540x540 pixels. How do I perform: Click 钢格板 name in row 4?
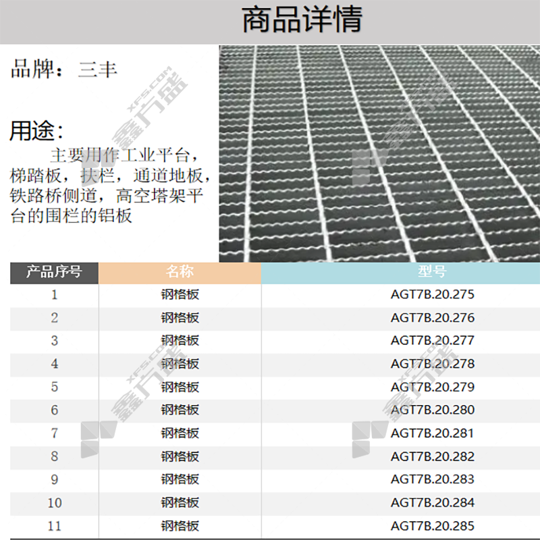click(180, 364)
